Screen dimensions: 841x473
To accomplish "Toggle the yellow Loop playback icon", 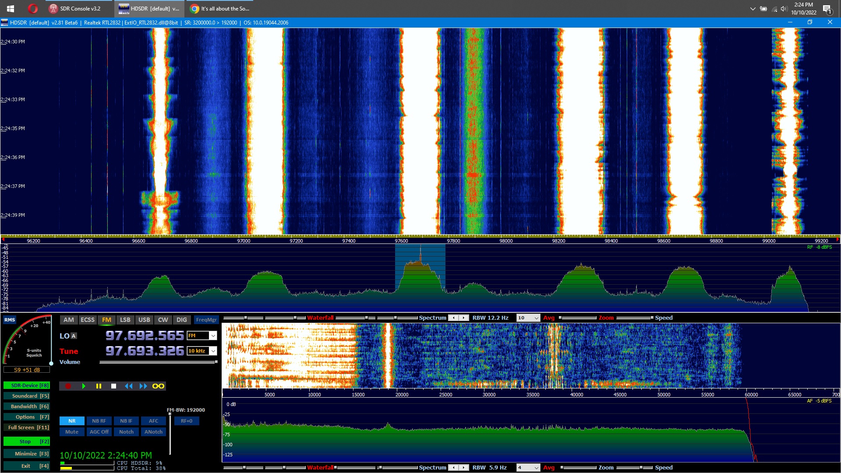I will click(158, 386).
